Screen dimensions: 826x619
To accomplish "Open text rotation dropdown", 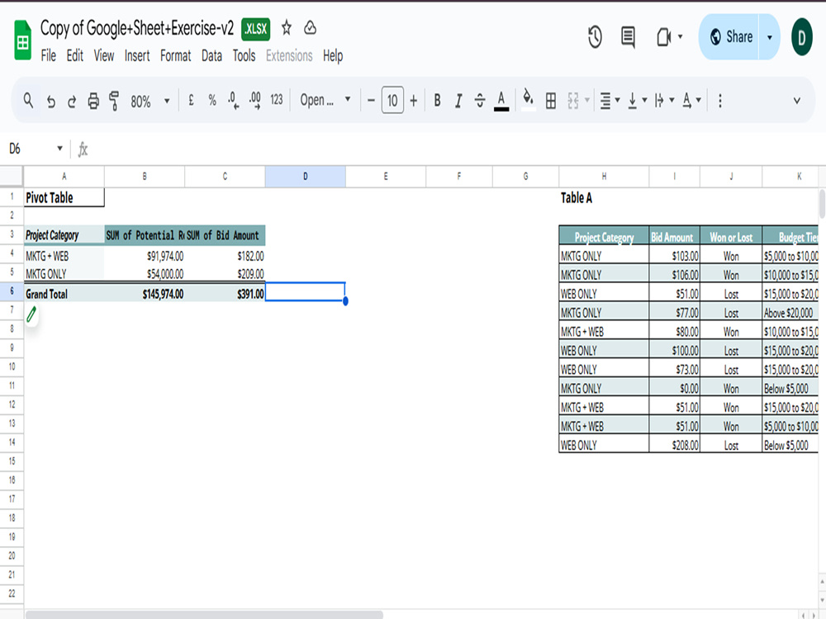I will coord(691,100).
